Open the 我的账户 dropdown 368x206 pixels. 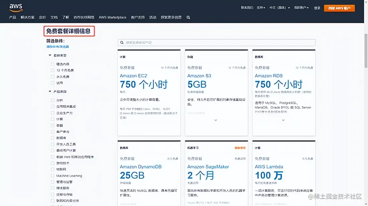tap(301, 8)
